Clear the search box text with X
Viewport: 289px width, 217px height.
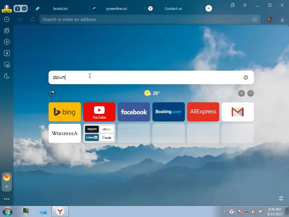tap(246, 77)
